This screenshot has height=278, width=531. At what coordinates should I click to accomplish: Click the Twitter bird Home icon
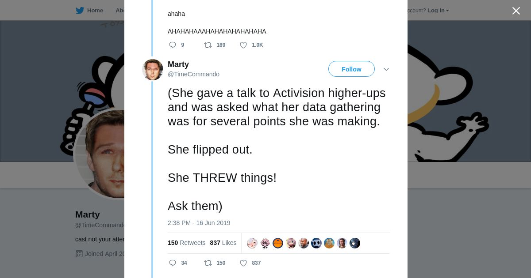[80, 11]
